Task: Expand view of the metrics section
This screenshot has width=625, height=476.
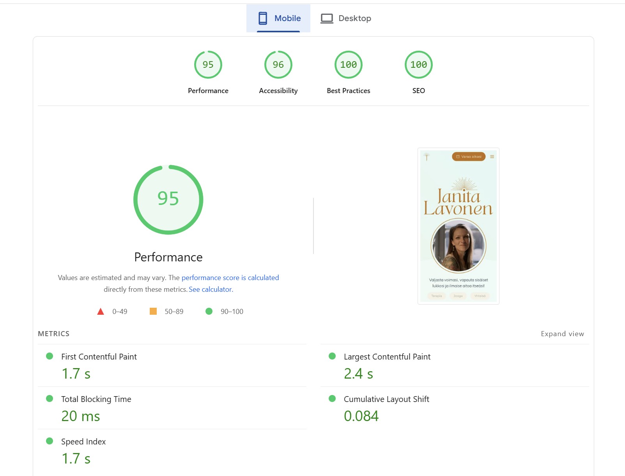Action: click(562, 334)
